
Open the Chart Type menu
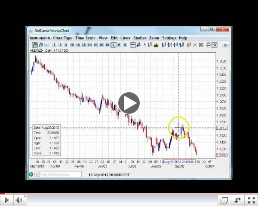pos(63,38)
